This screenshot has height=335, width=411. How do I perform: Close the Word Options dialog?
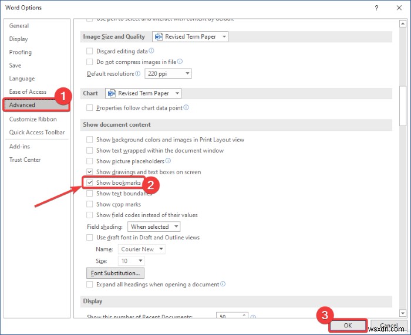click(x=399, y=8)
